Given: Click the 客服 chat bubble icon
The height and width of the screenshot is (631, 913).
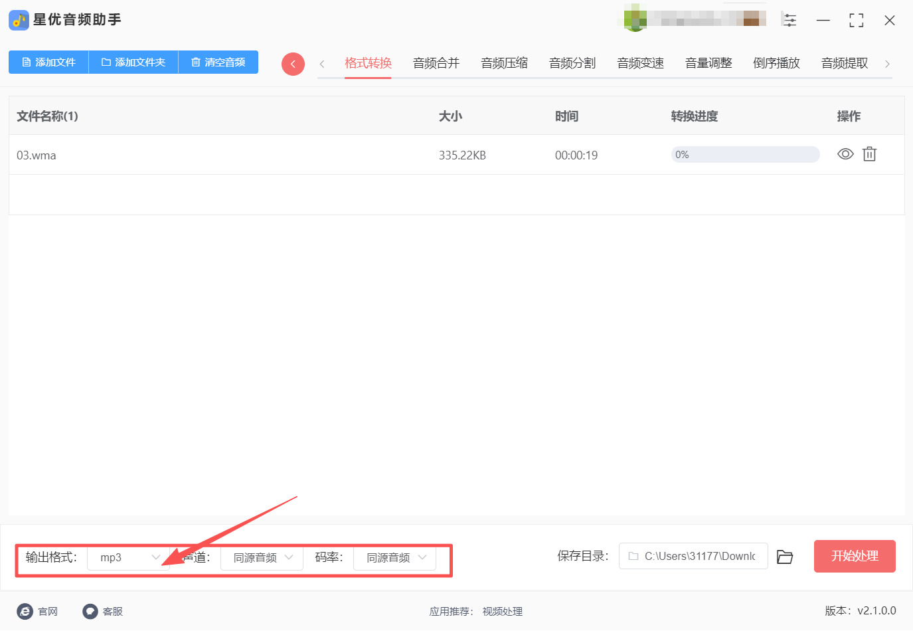Looking at the screenshot, I should [x=90, y=611].
